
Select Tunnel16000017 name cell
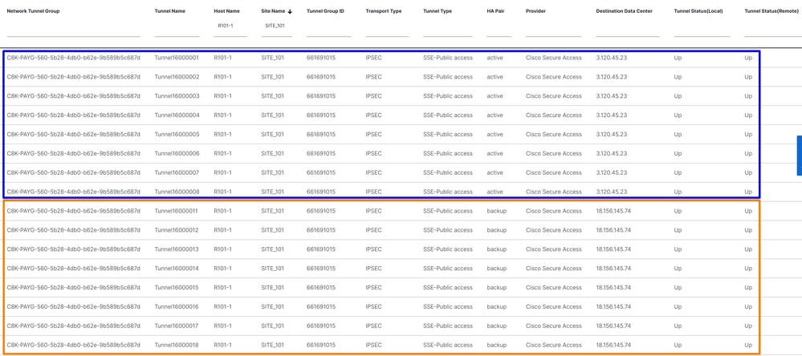(177, 326)
